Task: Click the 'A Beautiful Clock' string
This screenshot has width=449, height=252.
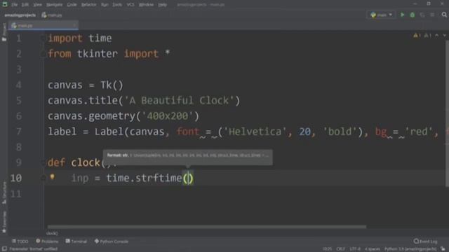Action: tap(180, 101)
